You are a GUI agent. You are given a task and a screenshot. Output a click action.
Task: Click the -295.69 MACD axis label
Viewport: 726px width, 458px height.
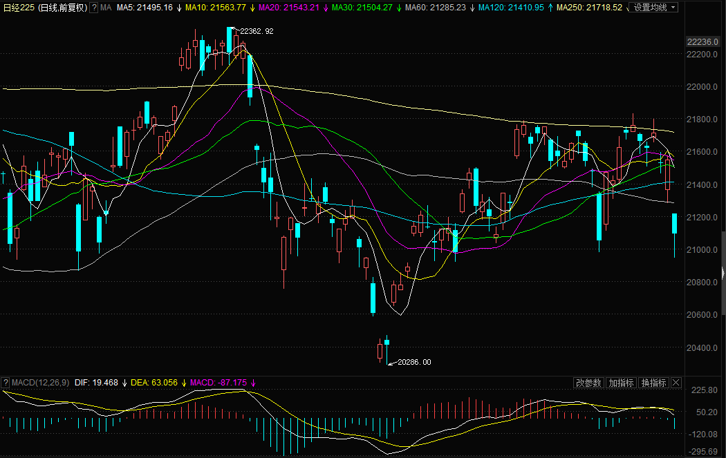pyautogui.click(x=705, y=452)
